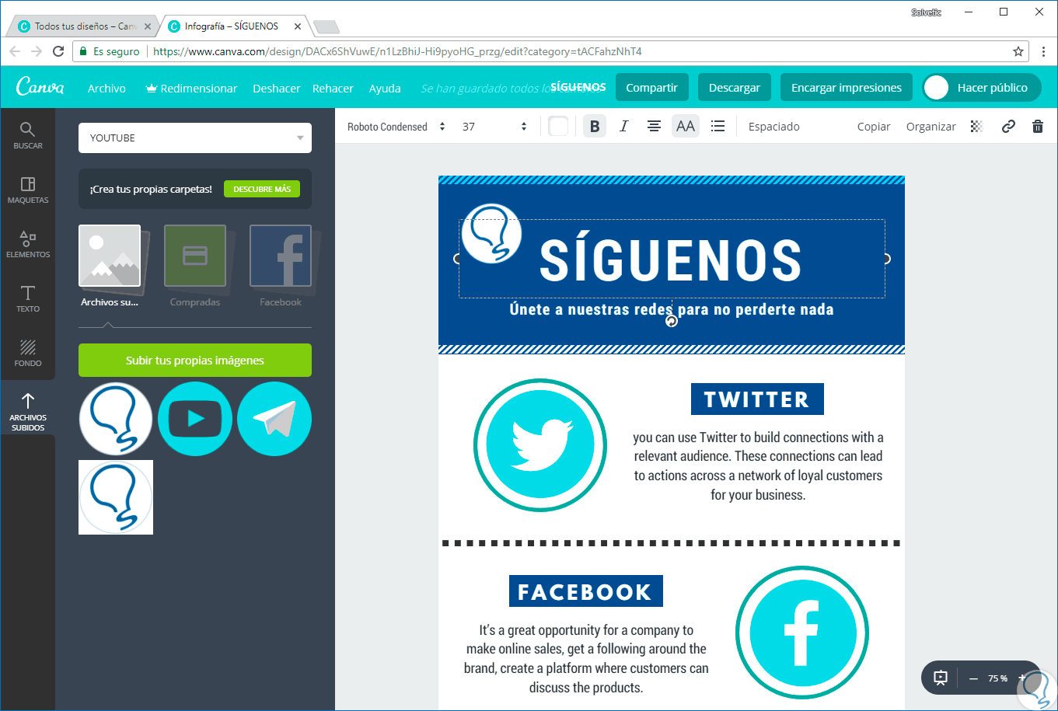Open the Descargar download options
The width and height of the screenshot is (1058, 711).
(x=734, y=88)
